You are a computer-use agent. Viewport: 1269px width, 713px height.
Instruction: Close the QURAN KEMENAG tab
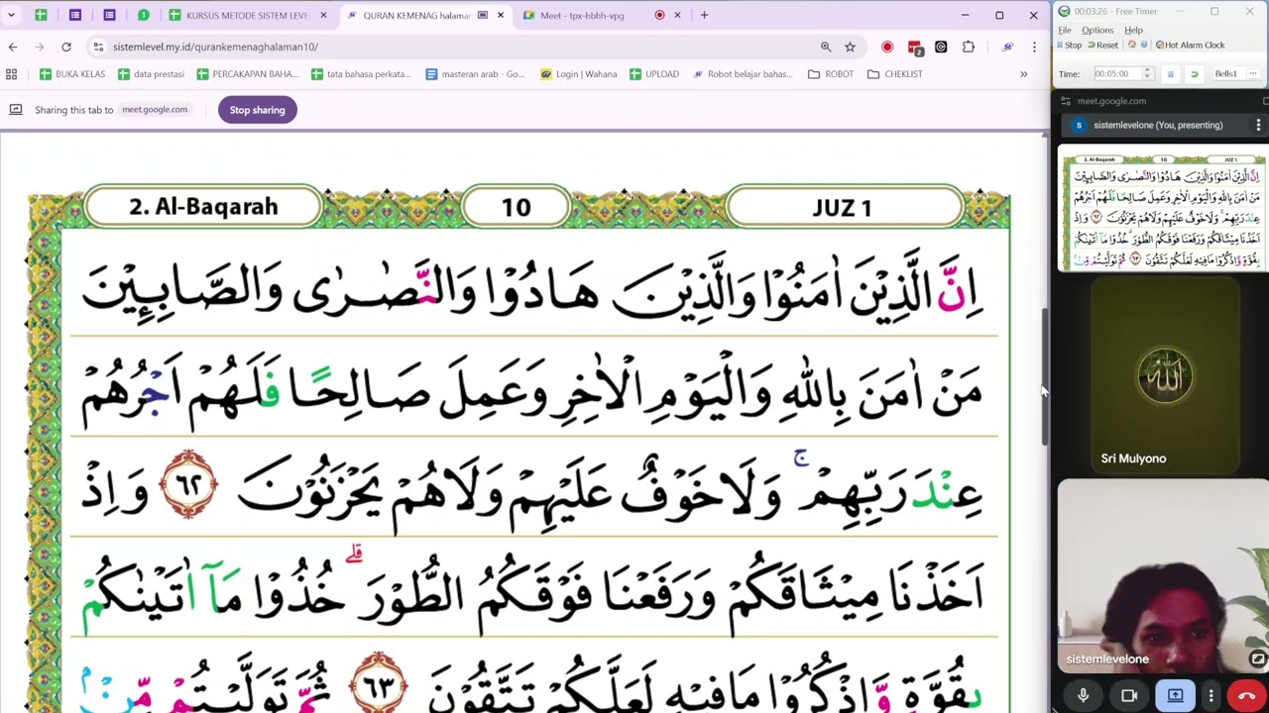pyautogui.click(x=501, y=15)
